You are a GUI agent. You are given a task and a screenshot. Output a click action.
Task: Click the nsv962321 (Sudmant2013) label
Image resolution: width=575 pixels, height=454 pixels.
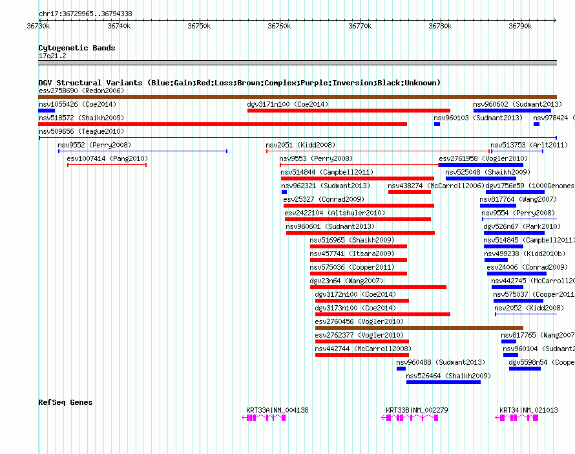[x=325, y=186]
